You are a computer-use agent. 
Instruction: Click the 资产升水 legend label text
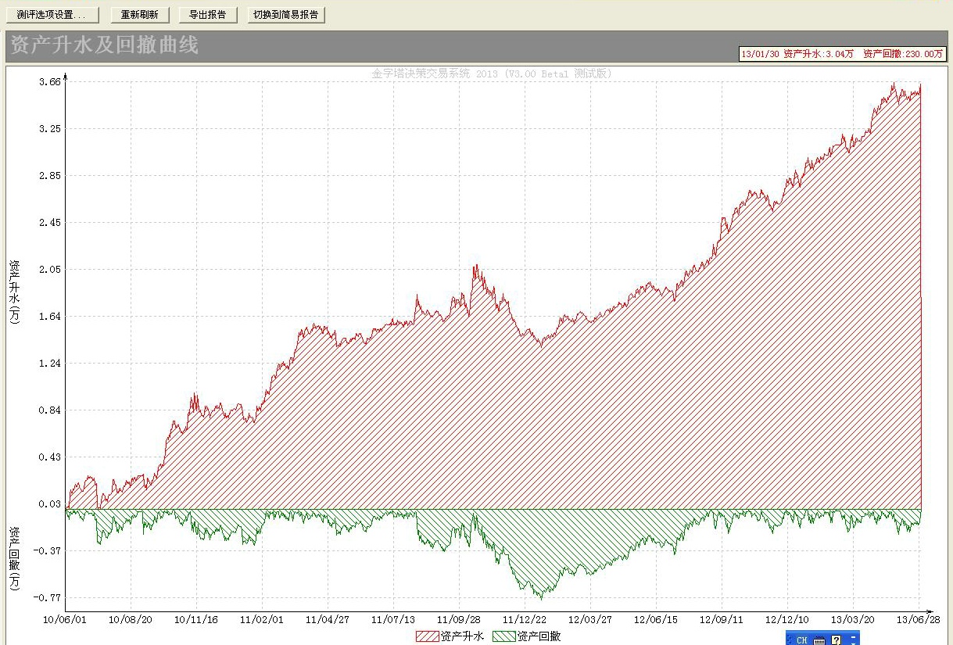click(x=462, y=636)
